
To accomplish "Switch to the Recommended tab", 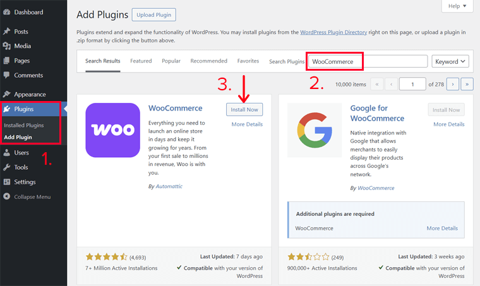I will point(209,61).
